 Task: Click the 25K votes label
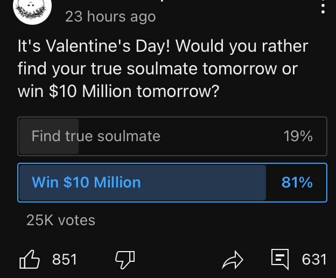point(61,220)
